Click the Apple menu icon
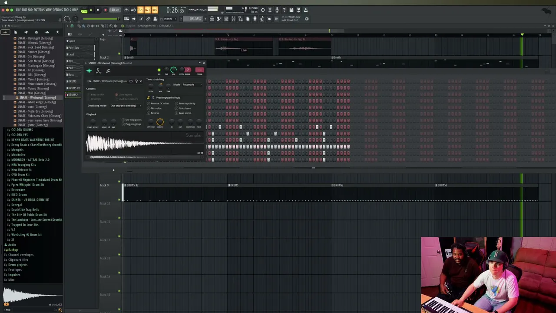The height and width of the screenshot is (313, 556). [x=6, y=2]
